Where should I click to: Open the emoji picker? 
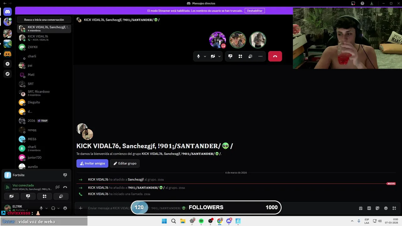tap(386, 208)
